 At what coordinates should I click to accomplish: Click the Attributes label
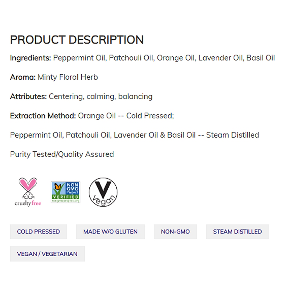[x=28, y=96]
